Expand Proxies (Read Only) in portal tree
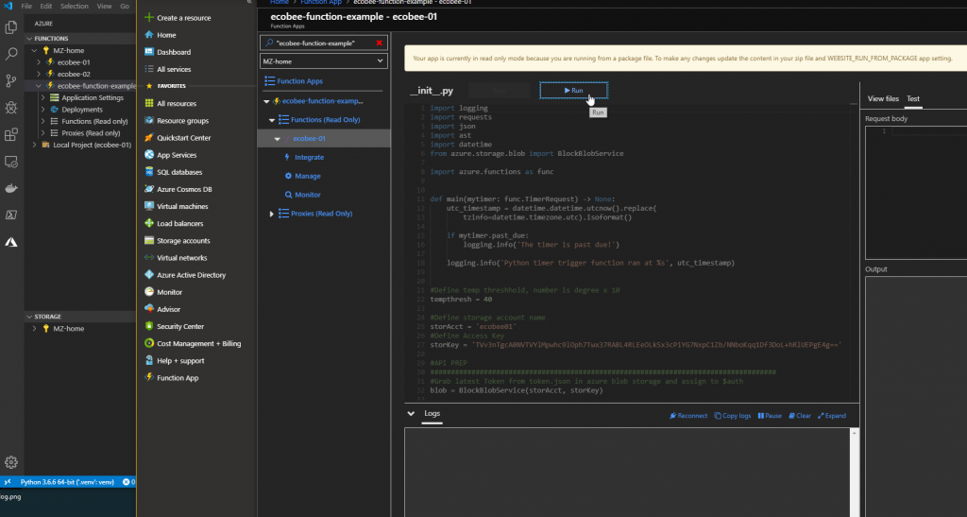This screenshot has height=517, width=967. tap(271, 214)
